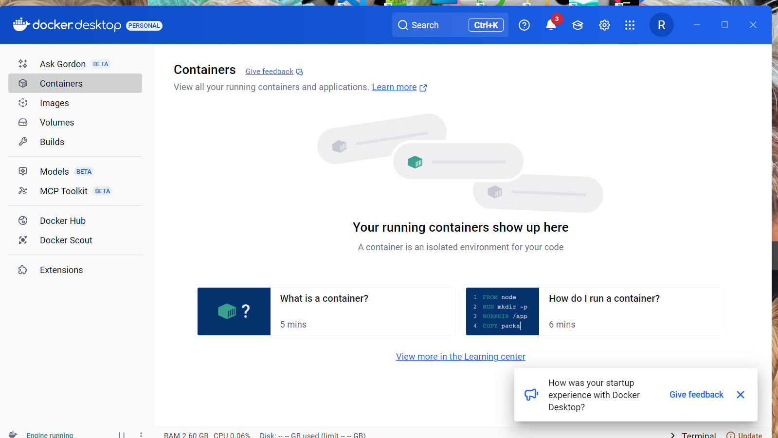Click Give feedback in startup popup
The width and height of the screenshot is (778, 438).
pyautogui.click(x=696, y=395)
